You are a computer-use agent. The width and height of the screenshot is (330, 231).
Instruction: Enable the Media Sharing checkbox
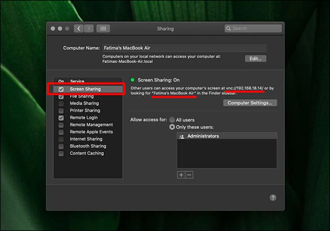[61, 104]
